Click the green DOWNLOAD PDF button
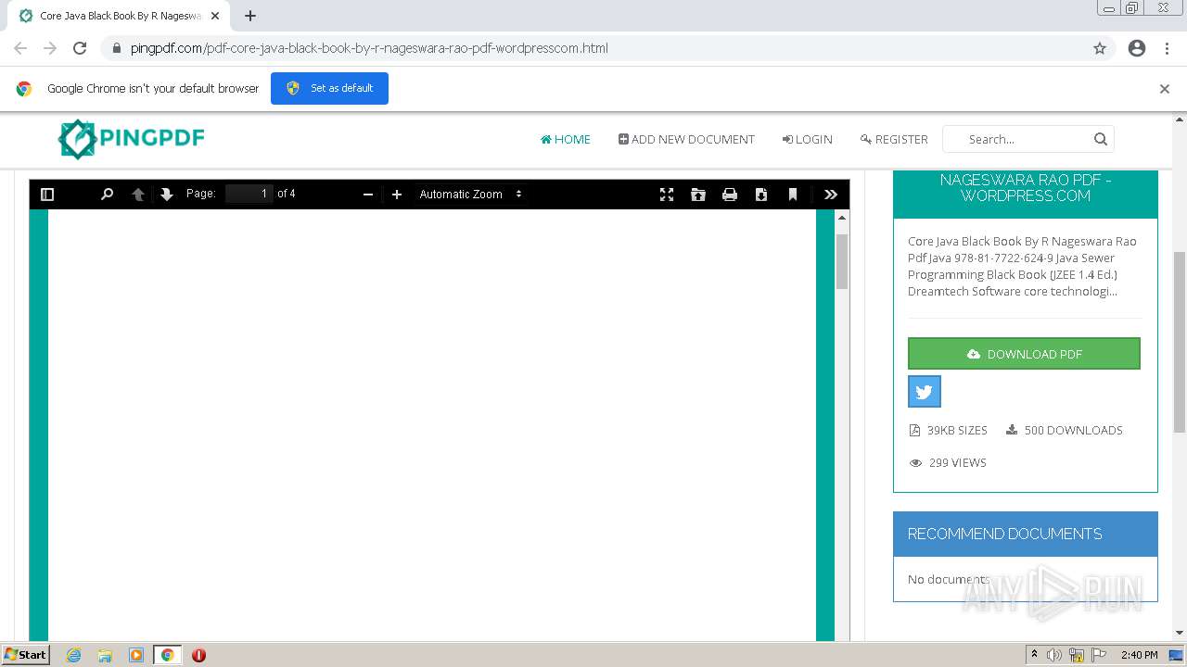Image resolution: width=1187 pixels, height=667 pixels. click(x=1024, y=354)
